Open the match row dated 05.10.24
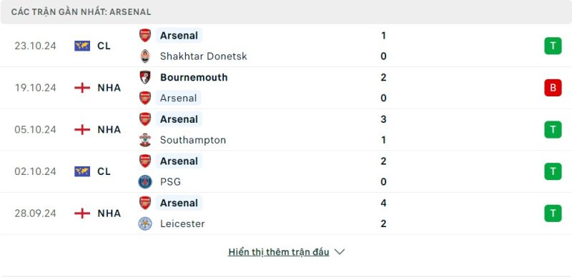 (286, 130)
